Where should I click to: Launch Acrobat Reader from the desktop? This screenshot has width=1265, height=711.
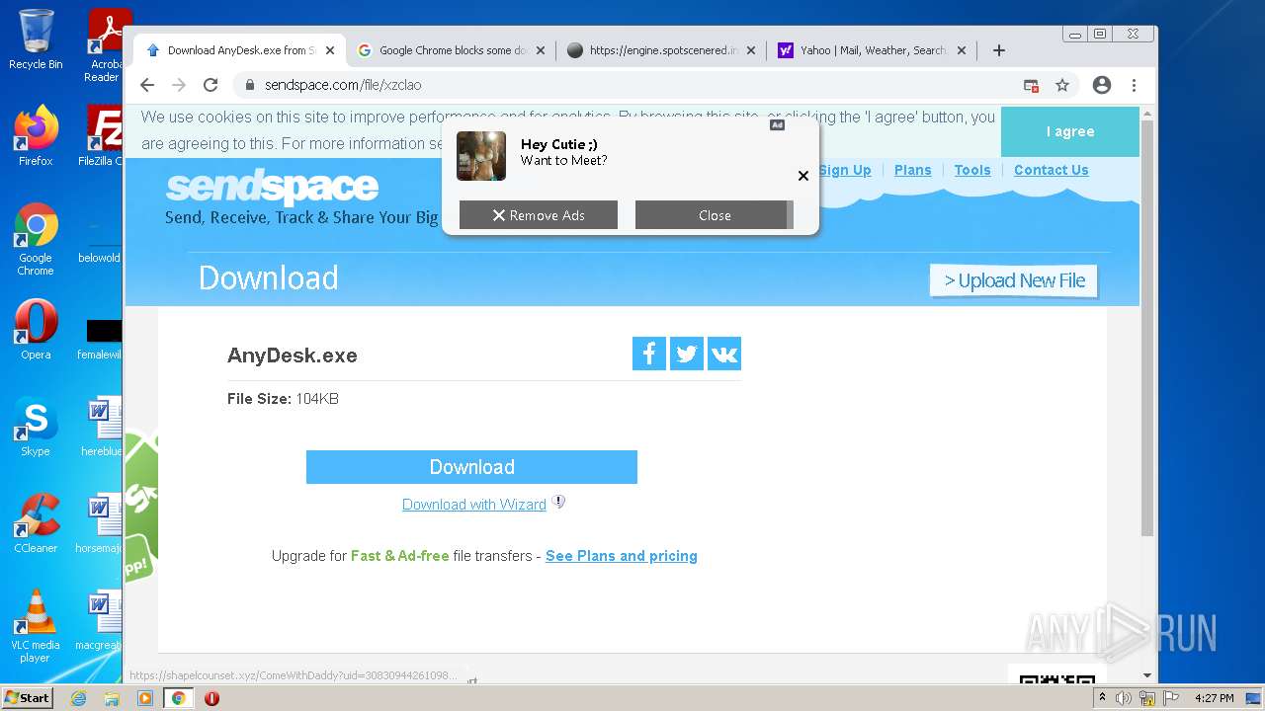pos(105,45)
